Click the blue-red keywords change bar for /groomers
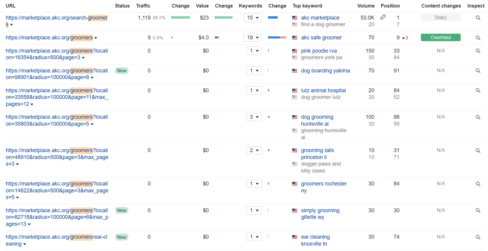Screen dimensions: 488x251 point(277,38)
